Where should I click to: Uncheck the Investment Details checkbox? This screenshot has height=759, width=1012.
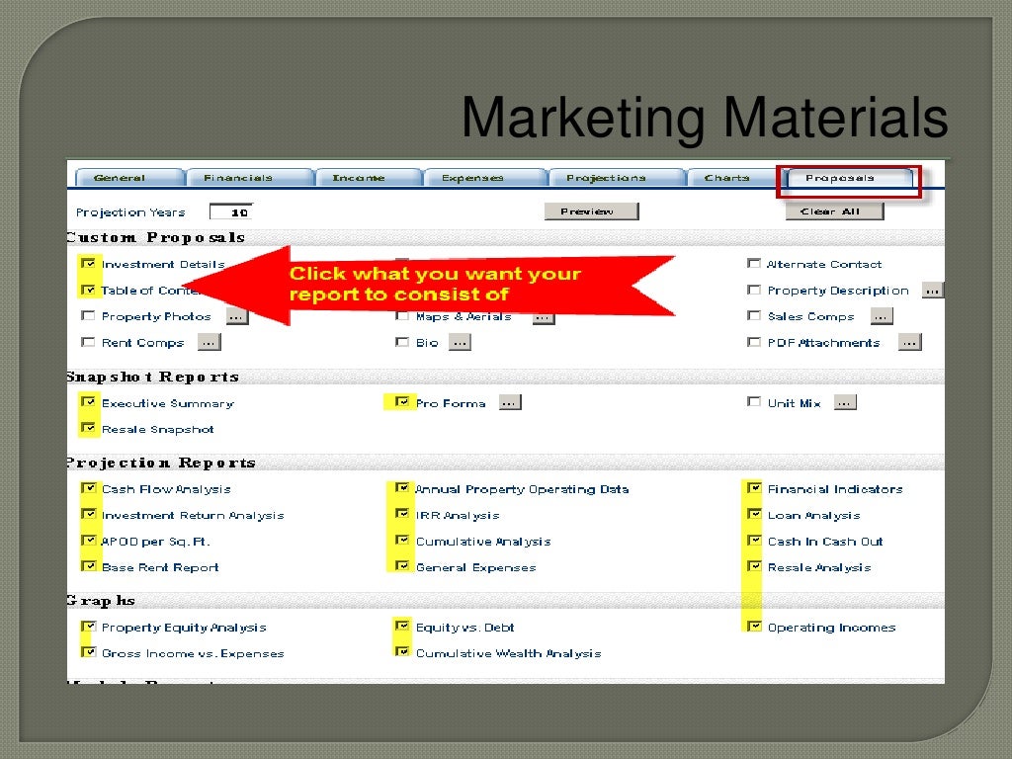click(x=88, y=263)
